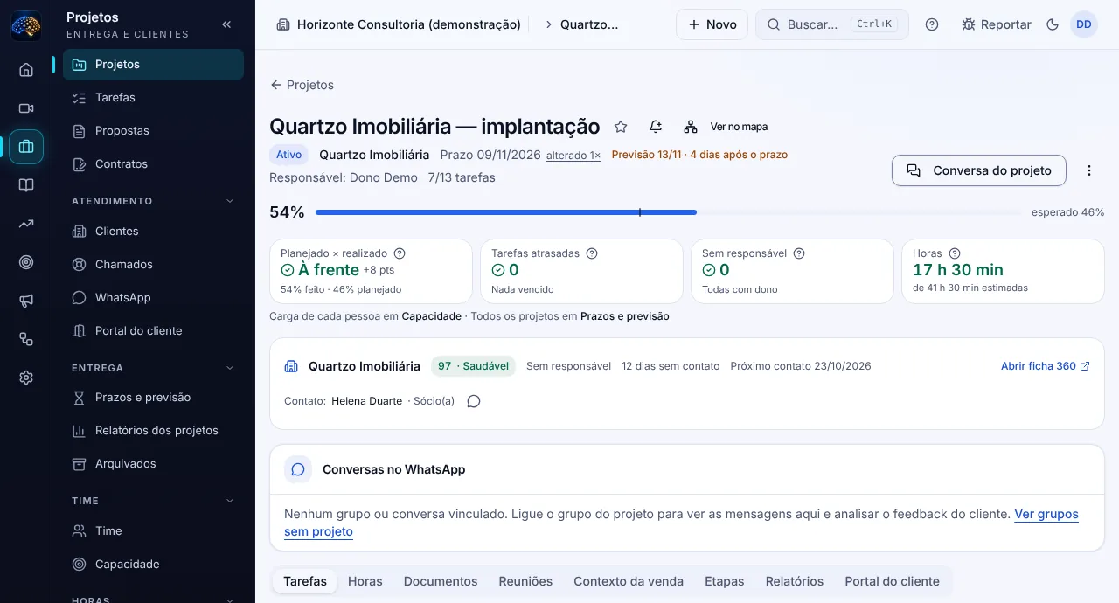Collapse the ATENDIMENTO section
Screen dimensions: 1119x603
(x=230, y=201)
